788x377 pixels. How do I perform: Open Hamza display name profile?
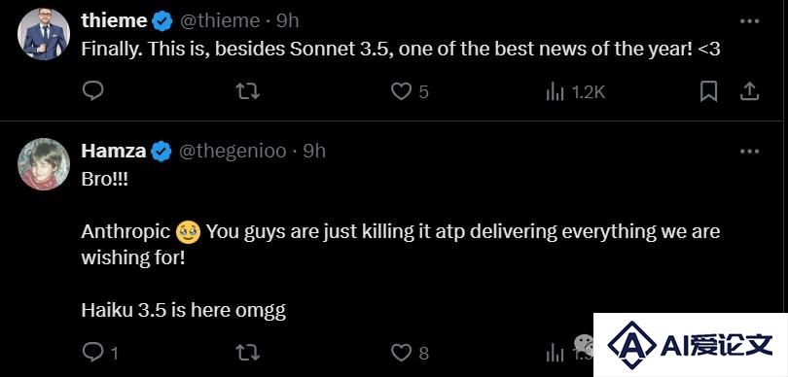coord(114,152)
